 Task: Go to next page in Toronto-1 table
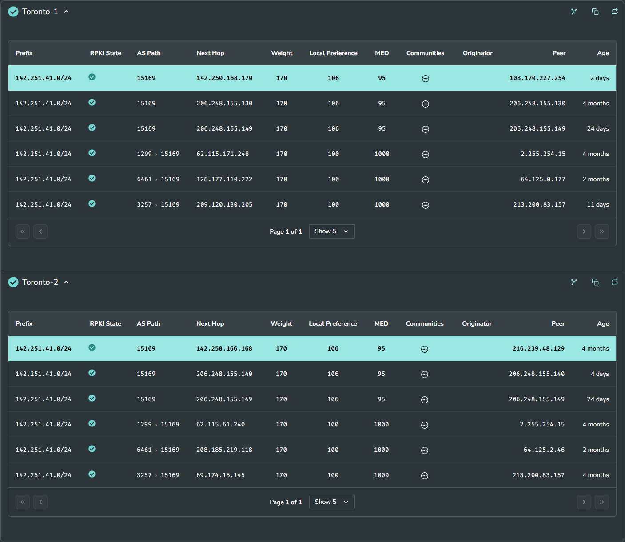point(584,231)
